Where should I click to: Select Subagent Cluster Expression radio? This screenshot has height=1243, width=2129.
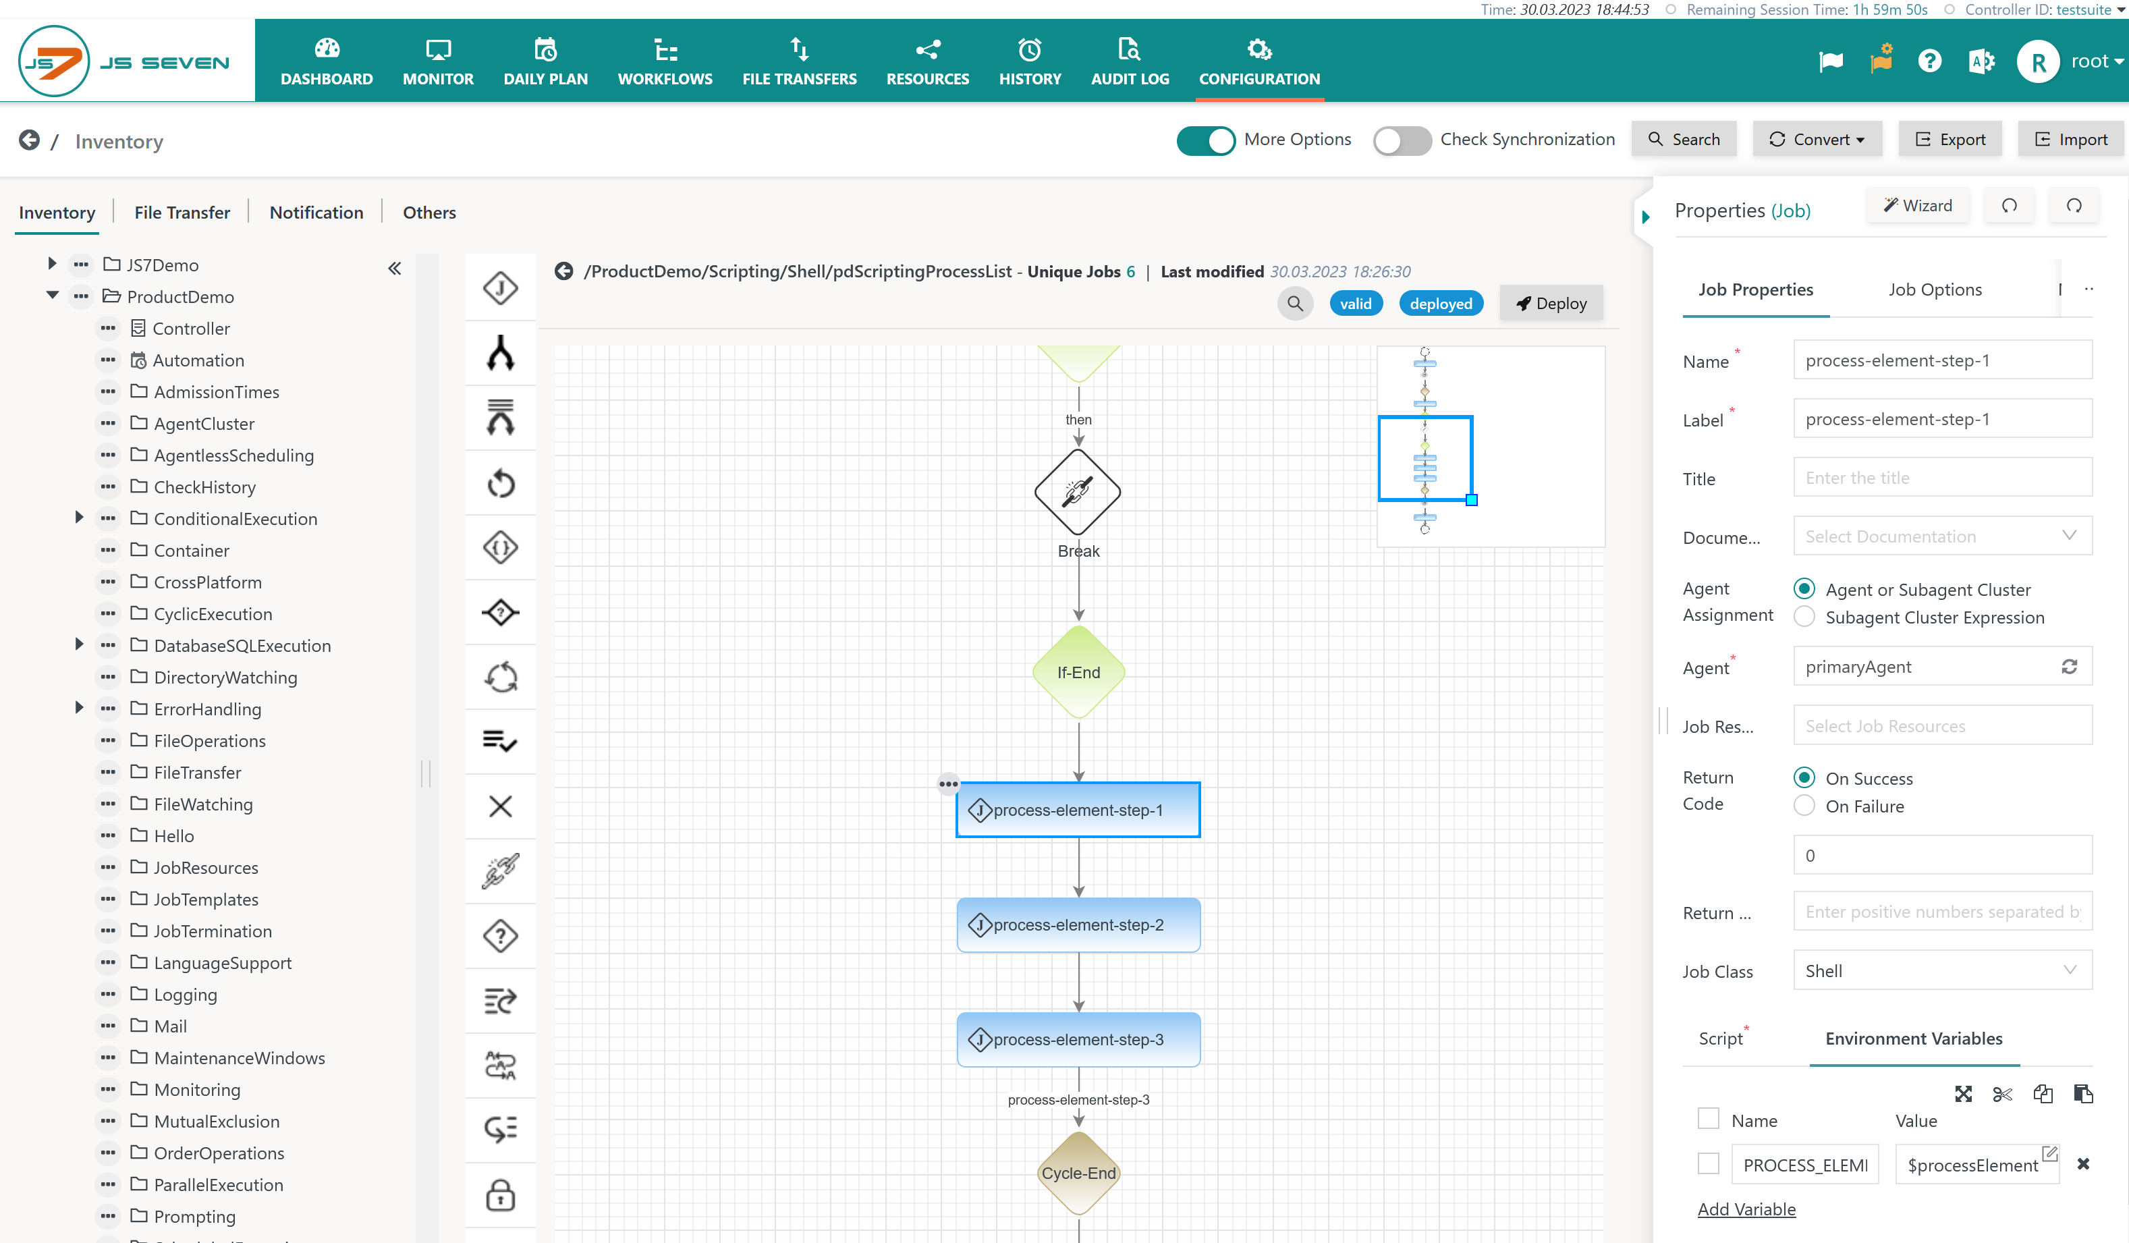click(1804, 617)
